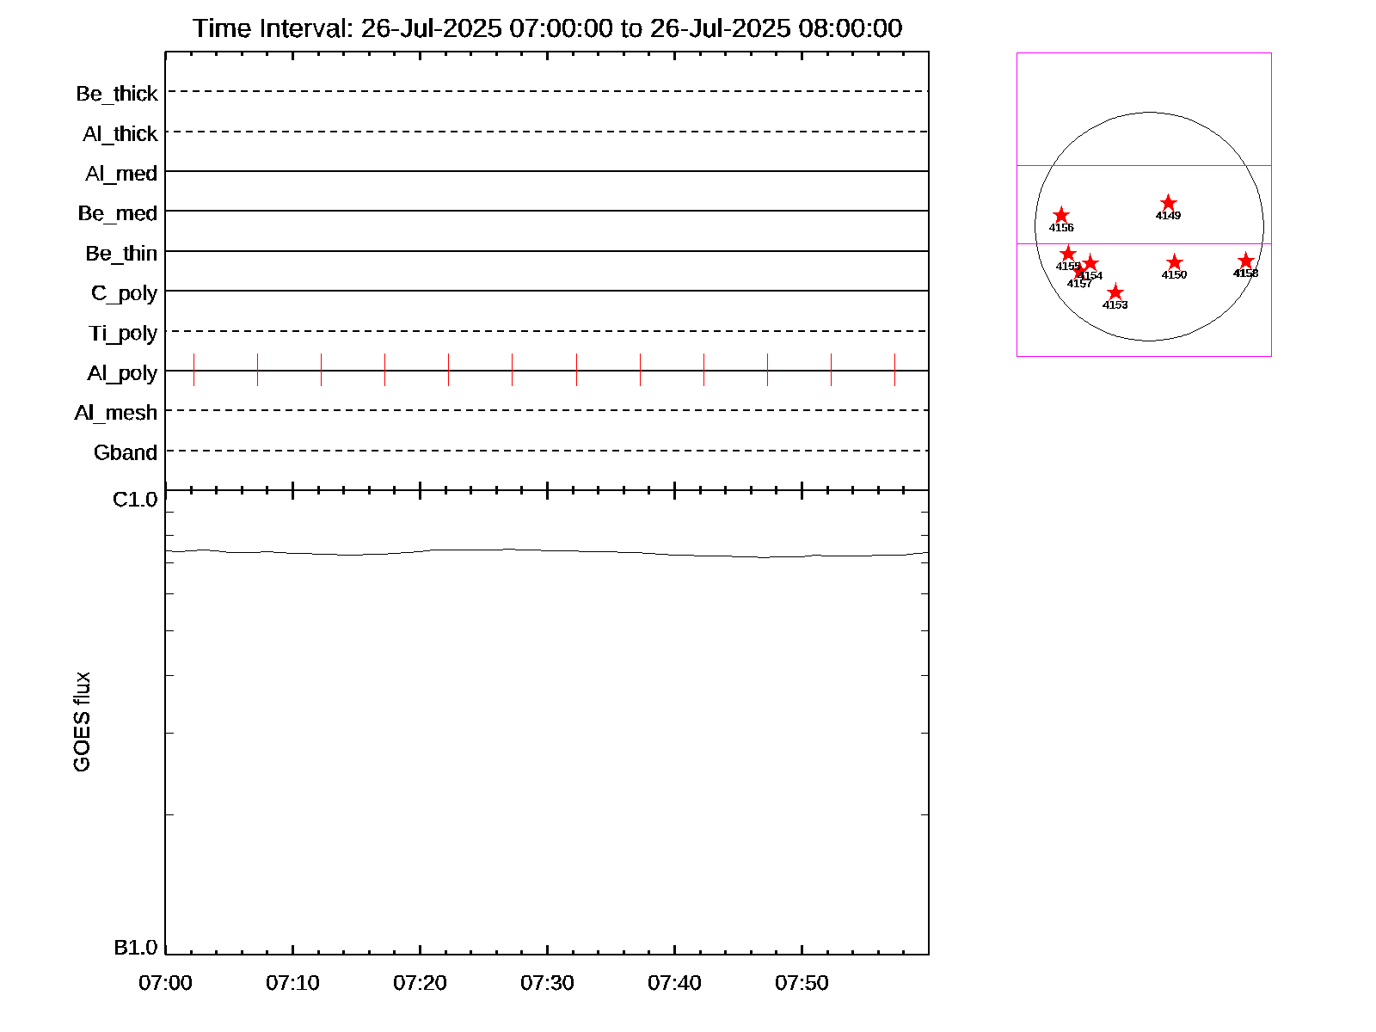This screenshot has width=1376, height=1032.
Task: Click the C1.0 level on GOES axis
Action: click(135, 500)
